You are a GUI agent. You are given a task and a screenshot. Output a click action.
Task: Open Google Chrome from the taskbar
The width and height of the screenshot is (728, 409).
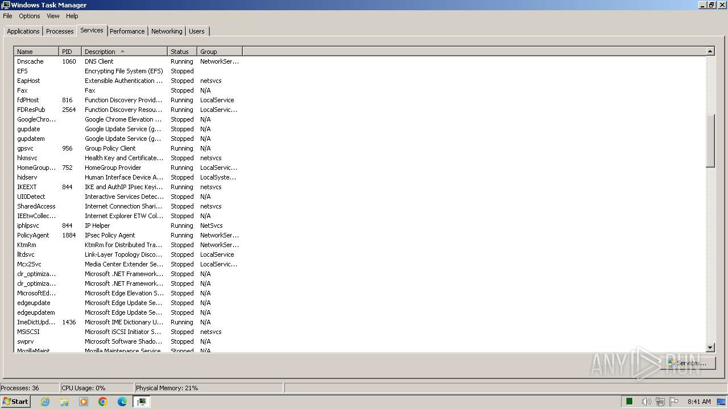(103, 402)
